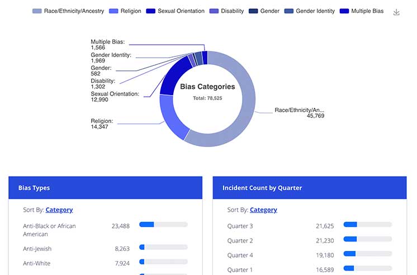This screenshot has width=417, height=275.
Task: Toggle Multiple Bias legend swatch
Action: [x=344, y=11]
